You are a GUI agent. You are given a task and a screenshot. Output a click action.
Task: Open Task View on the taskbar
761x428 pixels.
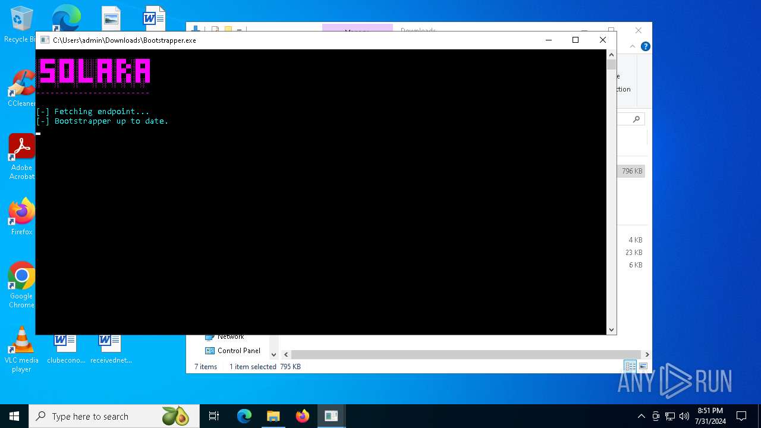click(214, 416)
